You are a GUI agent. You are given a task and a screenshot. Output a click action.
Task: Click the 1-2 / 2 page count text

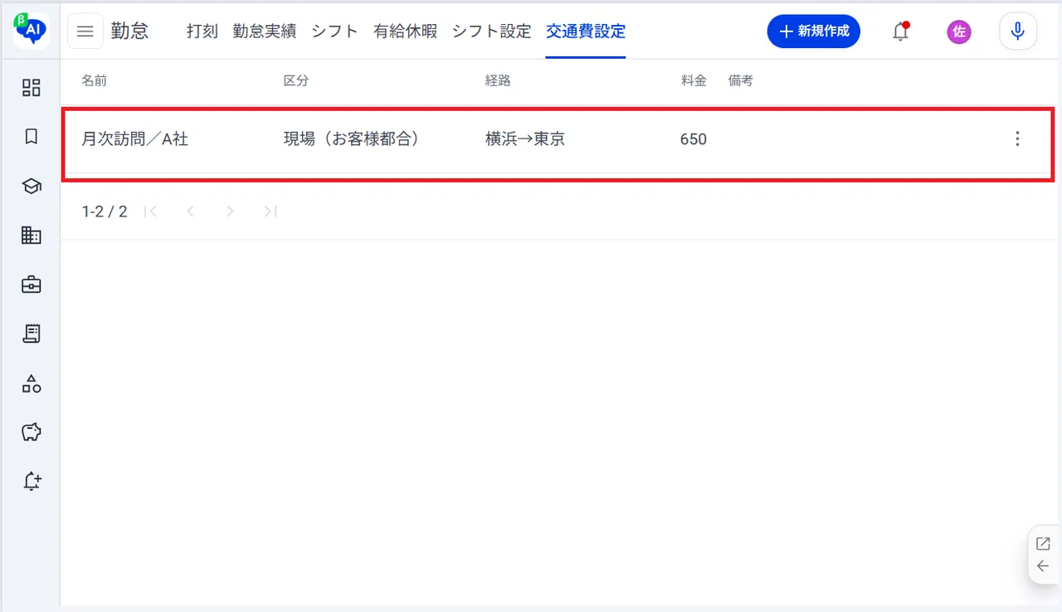tap(105, 211)
